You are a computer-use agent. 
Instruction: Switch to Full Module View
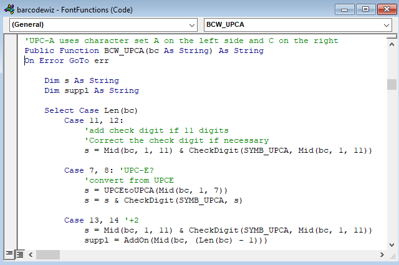pos(19,254)
